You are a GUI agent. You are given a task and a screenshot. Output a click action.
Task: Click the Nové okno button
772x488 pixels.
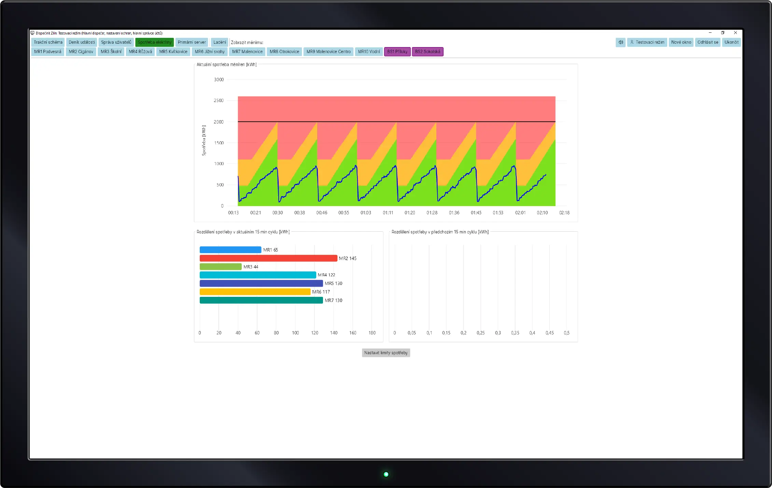(x=681, y=42)
